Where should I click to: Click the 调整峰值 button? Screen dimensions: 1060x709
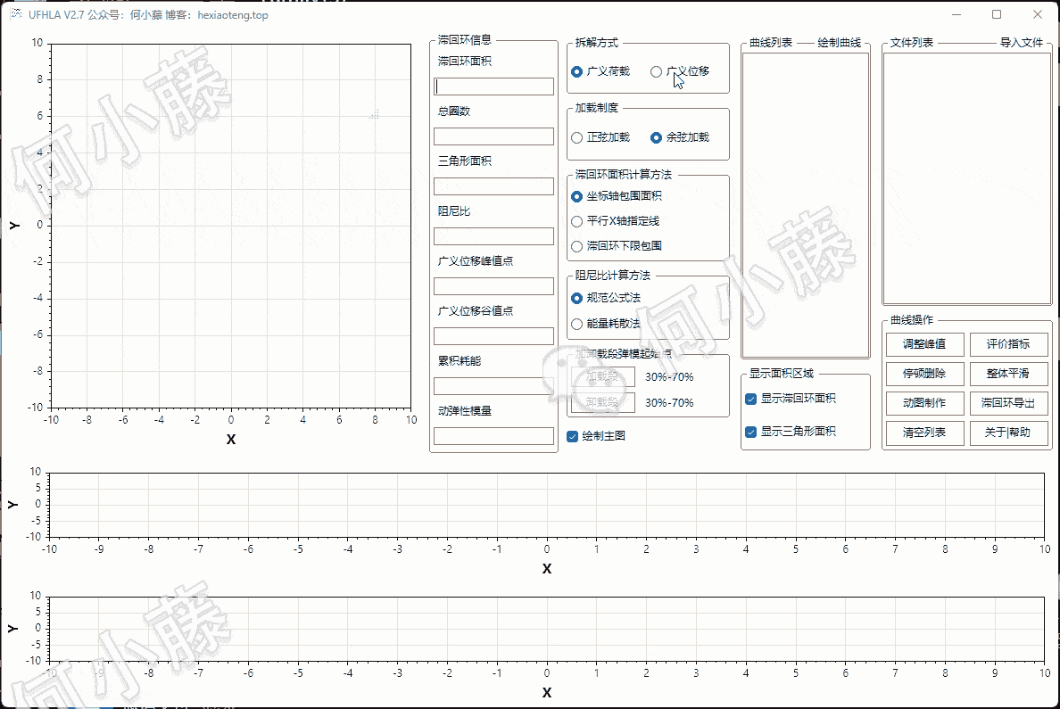pyautogui.click(x=924, y=344)
